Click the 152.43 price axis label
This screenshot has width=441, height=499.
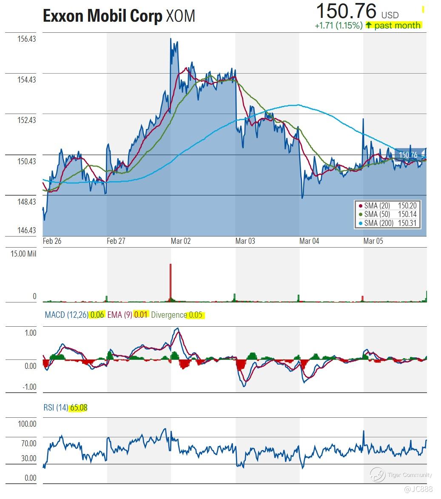[x=27, y=120]
